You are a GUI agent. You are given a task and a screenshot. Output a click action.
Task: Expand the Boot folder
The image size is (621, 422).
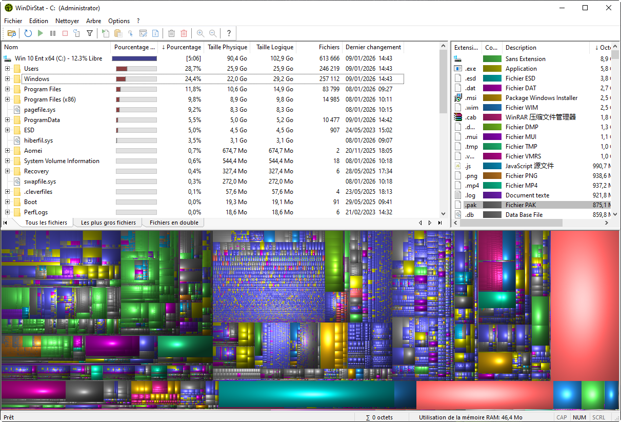click(7, 202)
